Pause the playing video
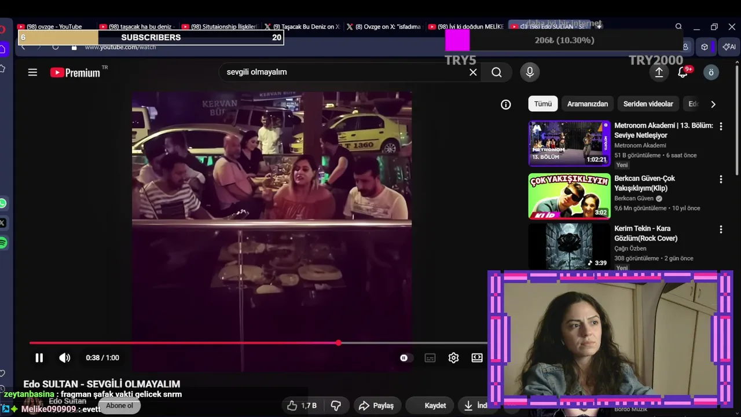 39,358
